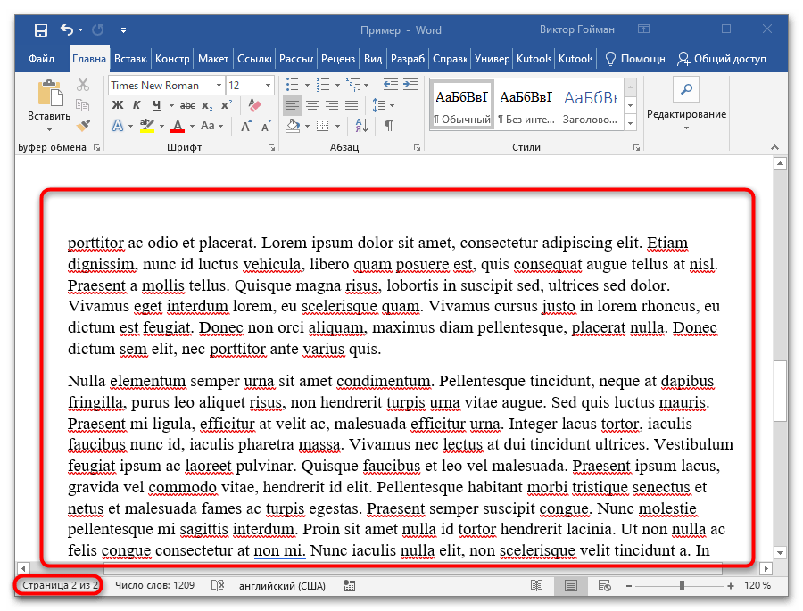
Task: Open Шрифт dialog launcher
Action: pos(271,148)
